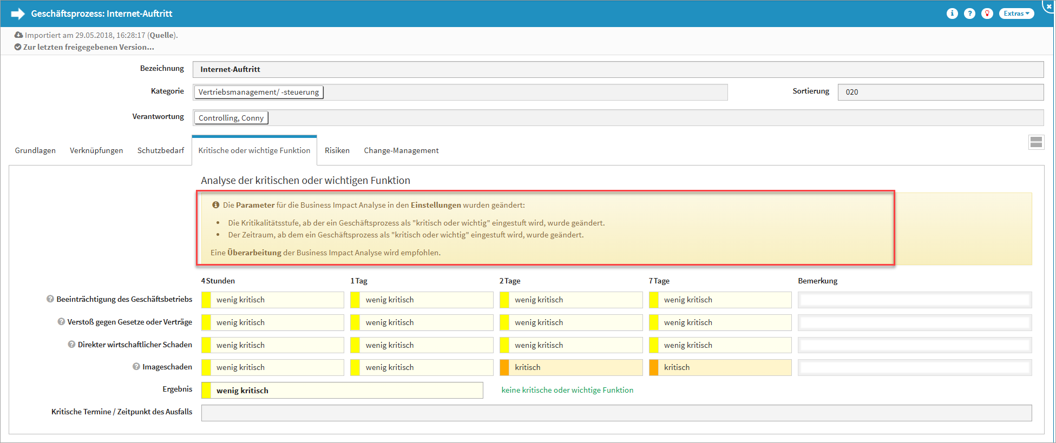The width and height of the screenshot is (1056, 443).
Task: Click the lightbulb hint icon
Action: 987,14
